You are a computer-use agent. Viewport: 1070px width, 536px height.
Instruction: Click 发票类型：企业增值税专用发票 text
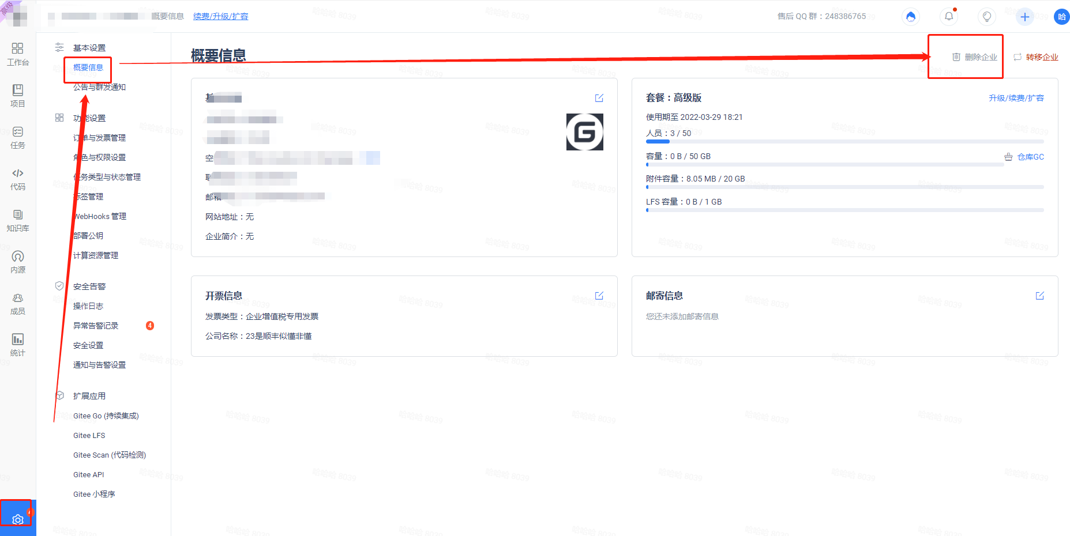click(262, 316)
